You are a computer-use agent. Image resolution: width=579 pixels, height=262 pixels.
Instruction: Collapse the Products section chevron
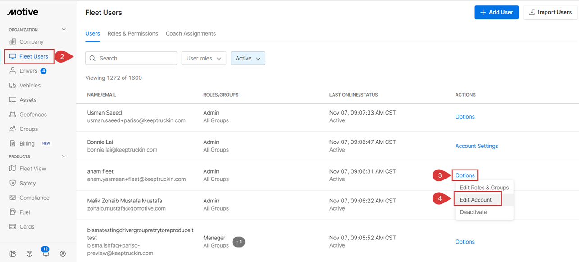click(64, 156)
